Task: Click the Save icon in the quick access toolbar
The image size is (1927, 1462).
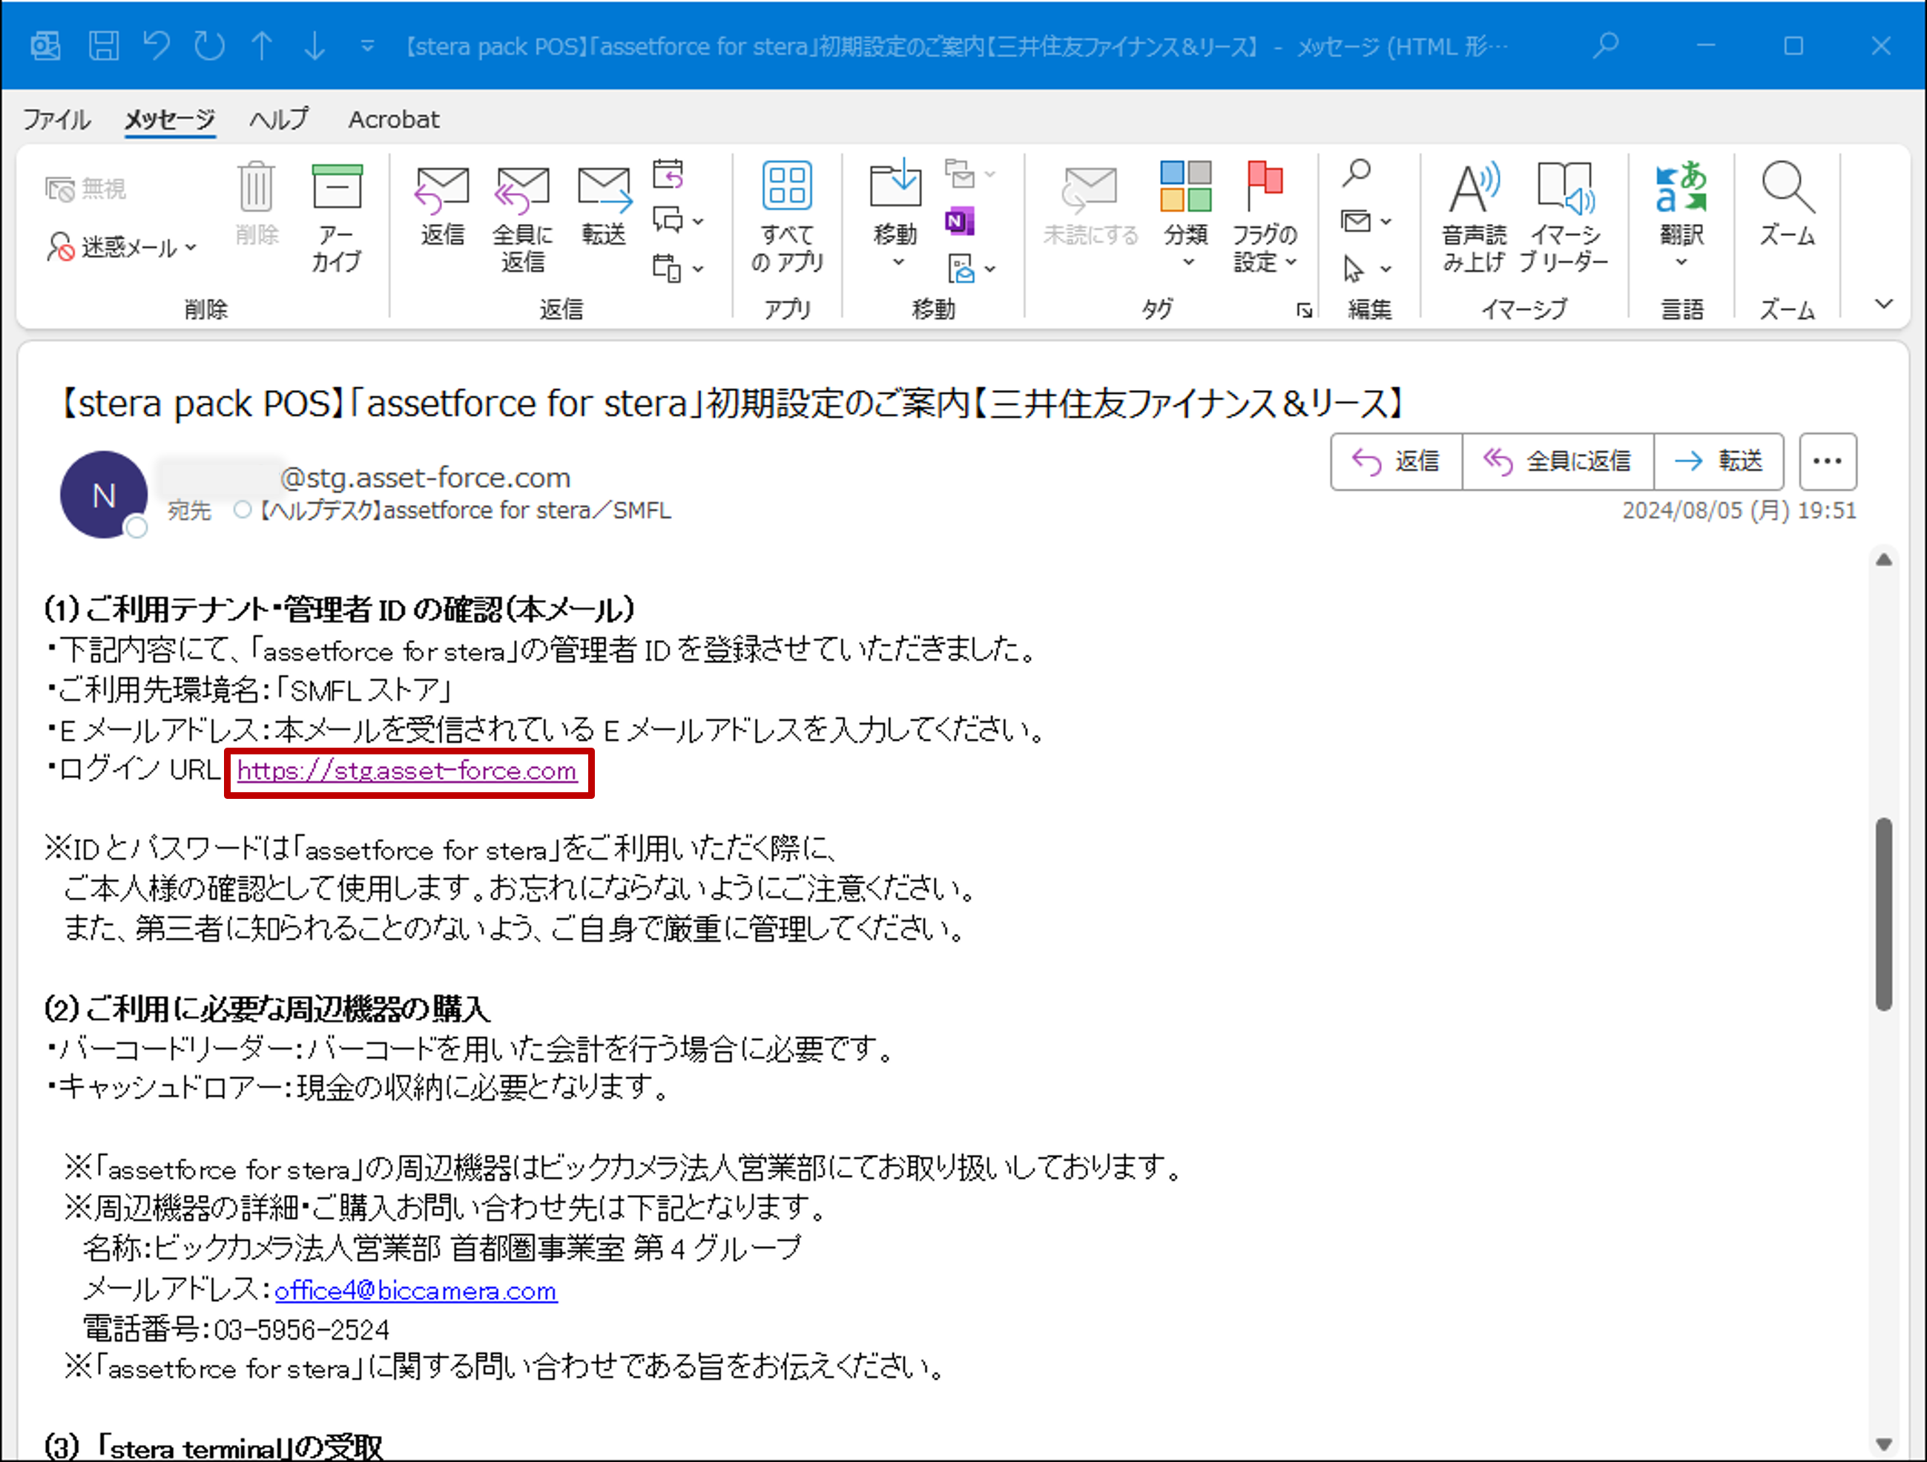Action: 105,45
